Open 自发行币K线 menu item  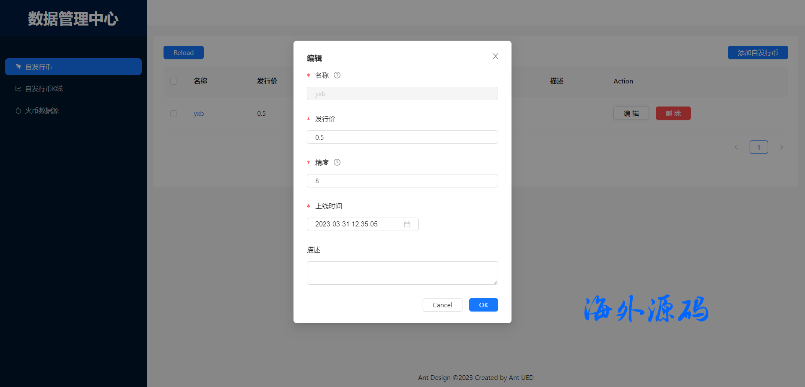[44, 88]
